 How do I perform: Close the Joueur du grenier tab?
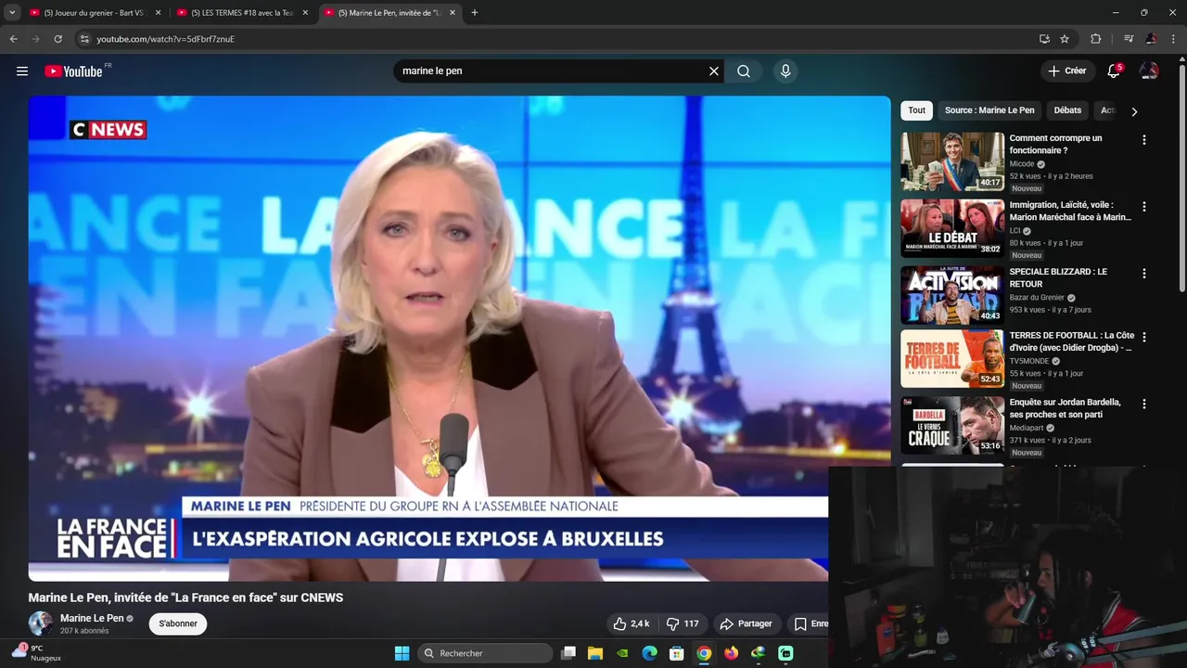(158, 13)
